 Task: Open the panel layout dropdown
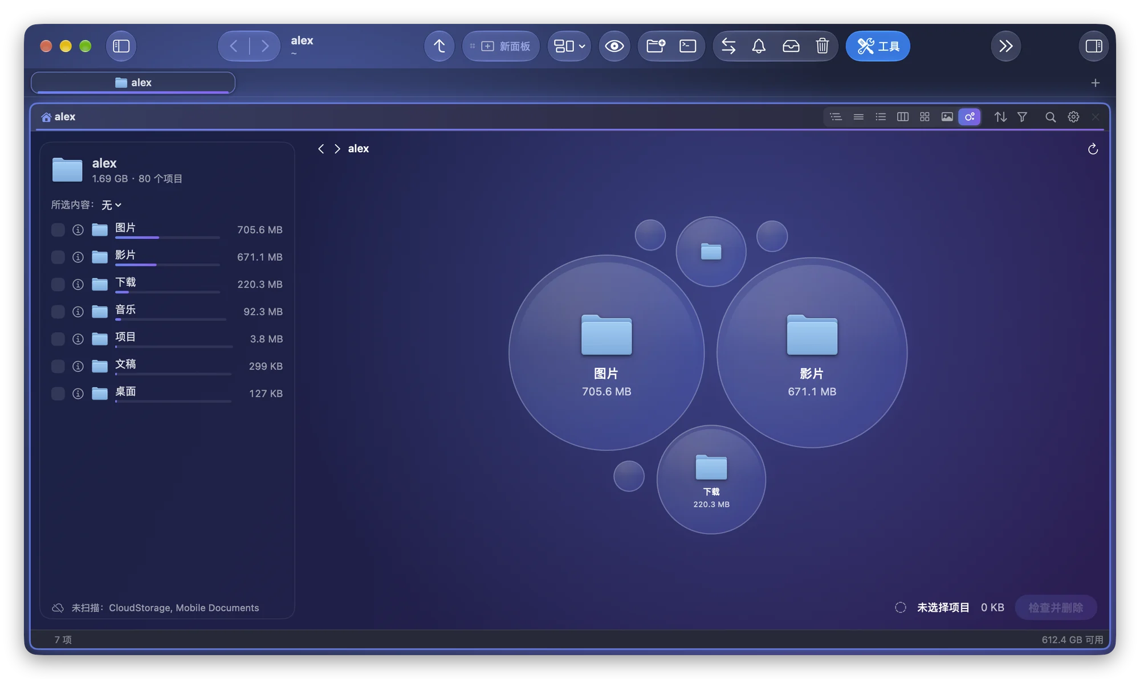click(569, 46)
